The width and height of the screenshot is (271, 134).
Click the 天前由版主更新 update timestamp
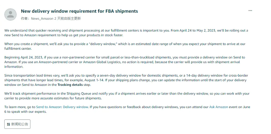pos(69,19)
